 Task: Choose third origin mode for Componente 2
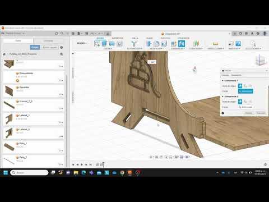[x=250, y=102]
